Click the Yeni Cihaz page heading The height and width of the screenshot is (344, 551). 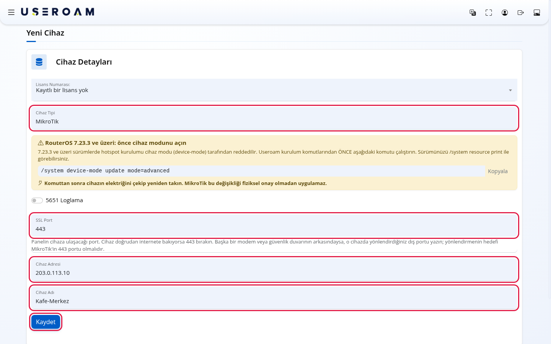coord(45,33)
